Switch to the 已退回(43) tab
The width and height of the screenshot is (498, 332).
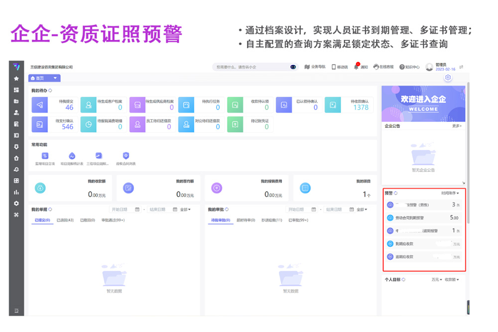[x=65, y=220]
